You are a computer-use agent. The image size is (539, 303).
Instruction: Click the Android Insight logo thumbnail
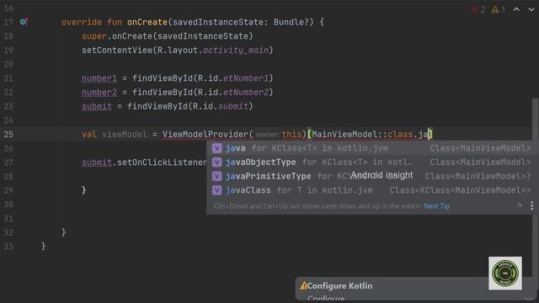[x=505, y=273]
